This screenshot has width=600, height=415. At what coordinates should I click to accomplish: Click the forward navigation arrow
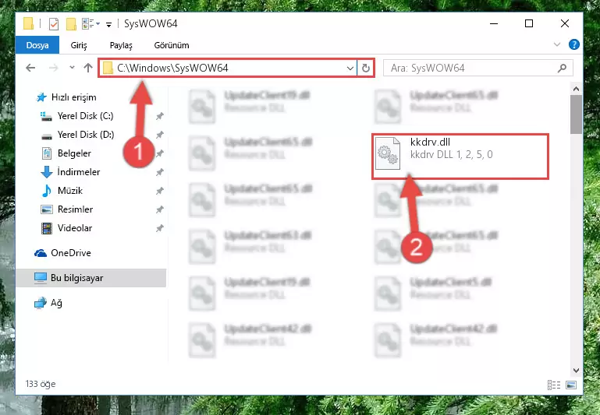[x=54, y=68]
